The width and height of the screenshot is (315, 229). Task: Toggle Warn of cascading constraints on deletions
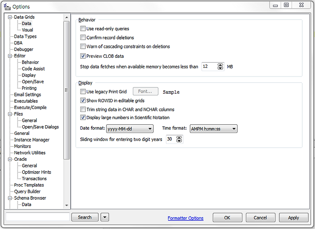pos(83,46)
